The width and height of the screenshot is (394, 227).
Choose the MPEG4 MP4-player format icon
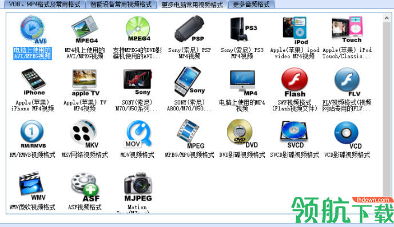(x=85, y=30)
